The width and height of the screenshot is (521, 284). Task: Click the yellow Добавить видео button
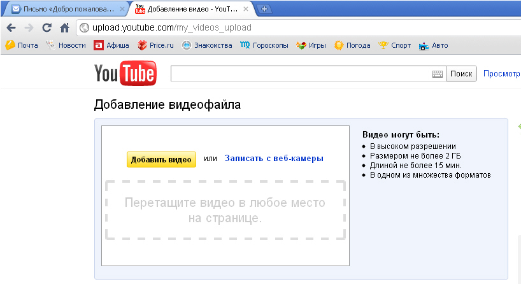tap(161, 159)
